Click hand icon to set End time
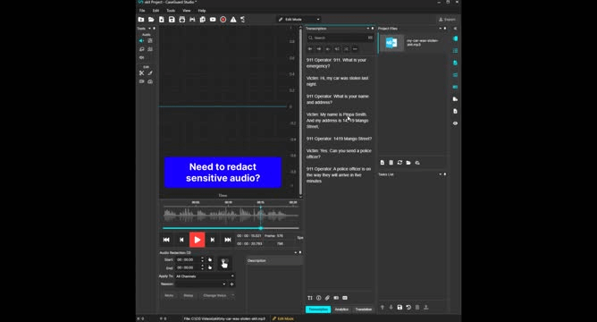This screenshot has height=322, width=597. pyautogui.click(x=210, y=267)
